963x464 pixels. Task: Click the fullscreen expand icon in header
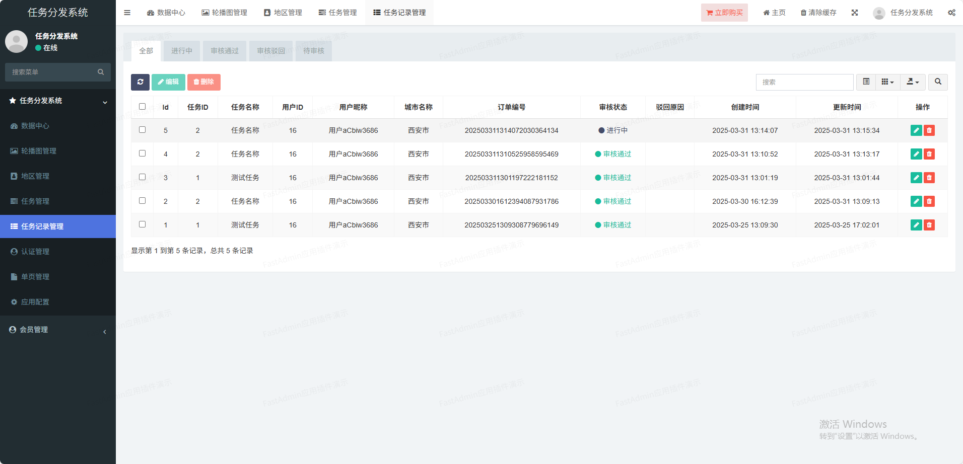click(855, 13)
